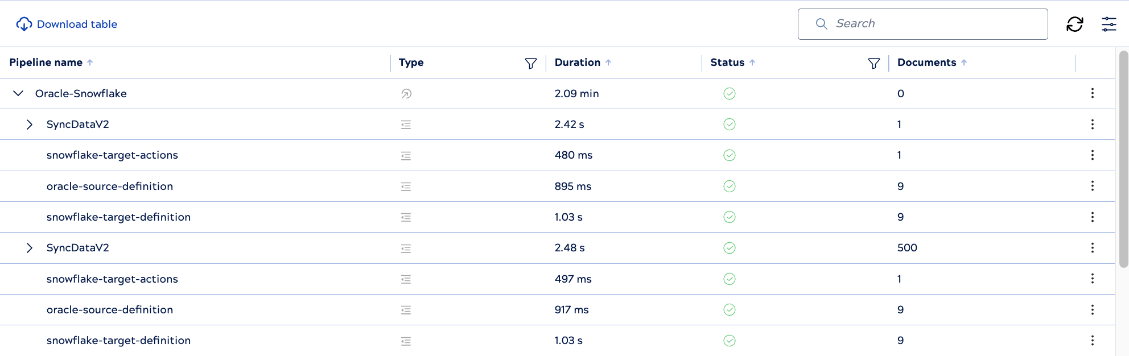Click the vertical scrollbar on the table
1129x356 pixels.
pos(1123,159)
